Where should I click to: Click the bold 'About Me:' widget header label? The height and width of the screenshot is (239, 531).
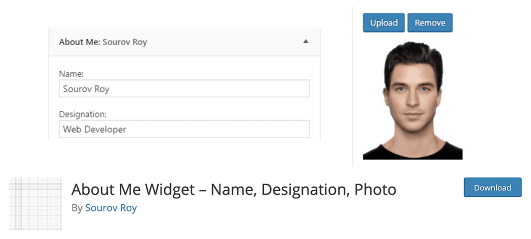point(79,43)
